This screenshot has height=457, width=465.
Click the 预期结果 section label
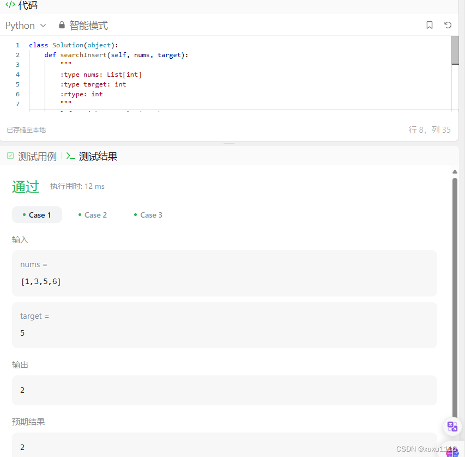pyautogui.click(x=28, y=422)
